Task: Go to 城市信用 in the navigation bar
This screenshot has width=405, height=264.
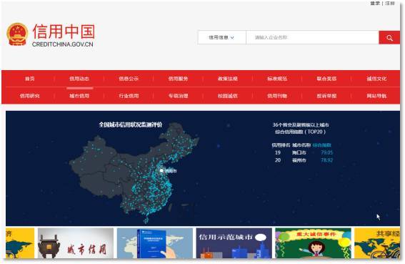Action: point(79,96)
